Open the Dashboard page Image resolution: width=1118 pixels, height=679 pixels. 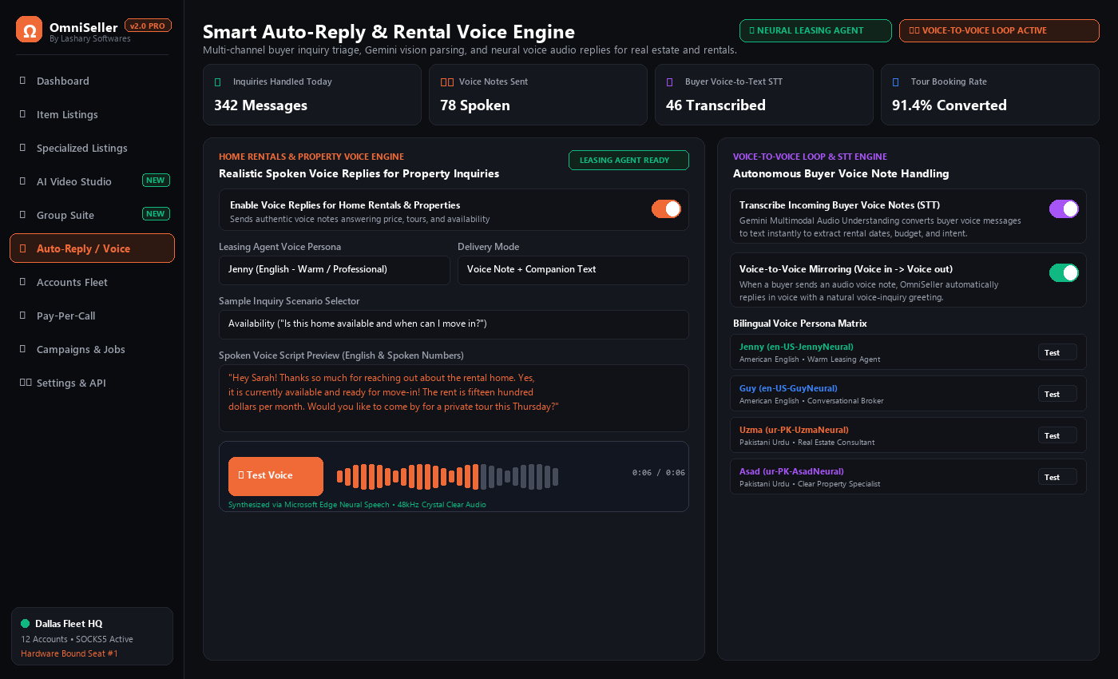pyautogui.click(x=92, y=81)
